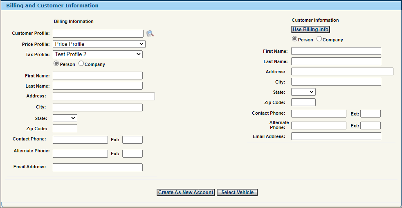The width and height of the screenshot is (402, 208).
Task: Click the customer Contact Phone field
Action: tap(319, 113)
